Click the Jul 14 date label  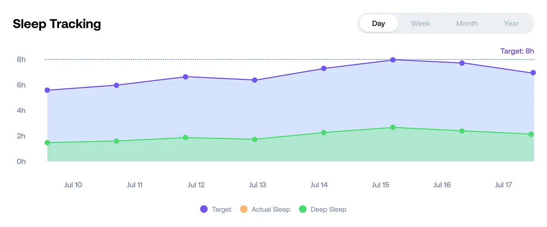tap(319, 185)
